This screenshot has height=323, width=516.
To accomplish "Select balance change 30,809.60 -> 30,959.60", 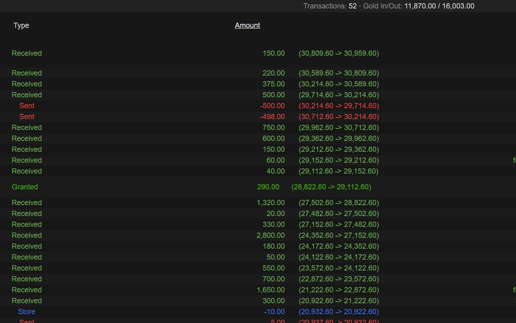I will 339,53.
